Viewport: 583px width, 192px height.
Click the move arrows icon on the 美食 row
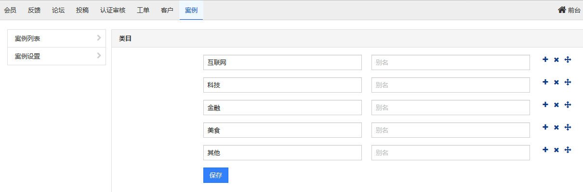coord(568,127)
